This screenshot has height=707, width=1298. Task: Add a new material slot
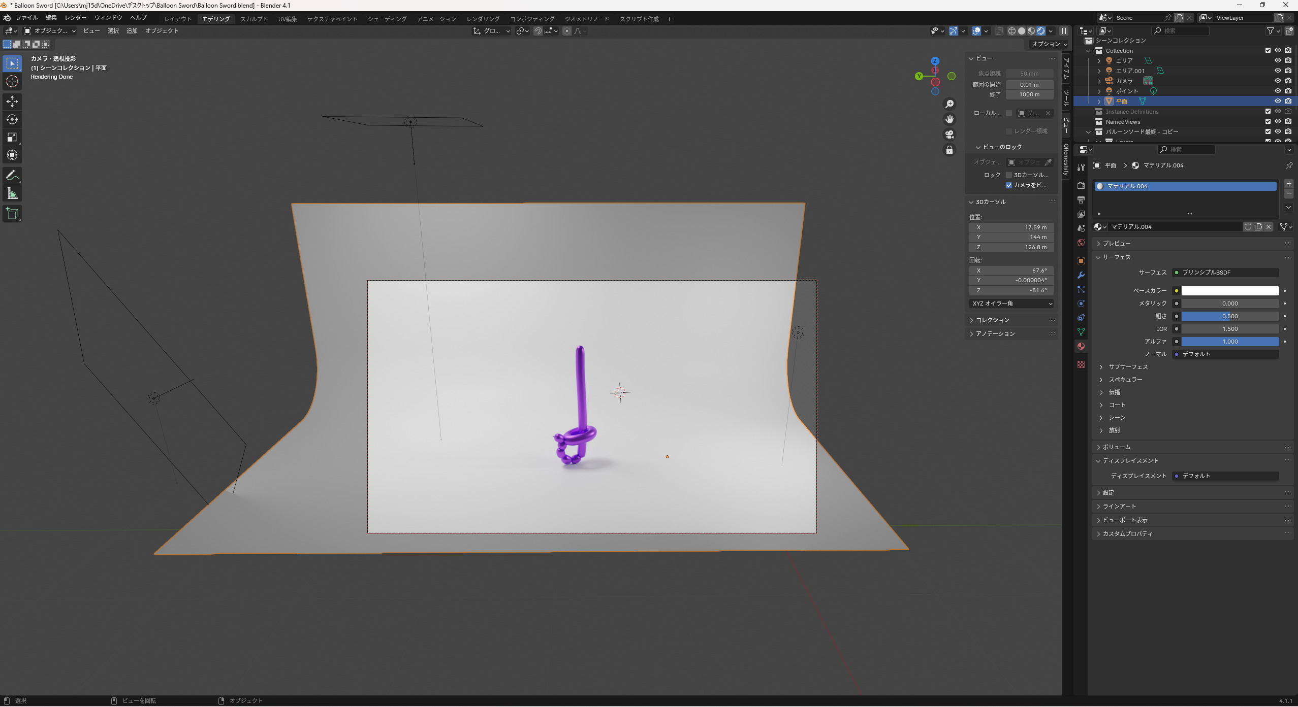coord(1289,183)
